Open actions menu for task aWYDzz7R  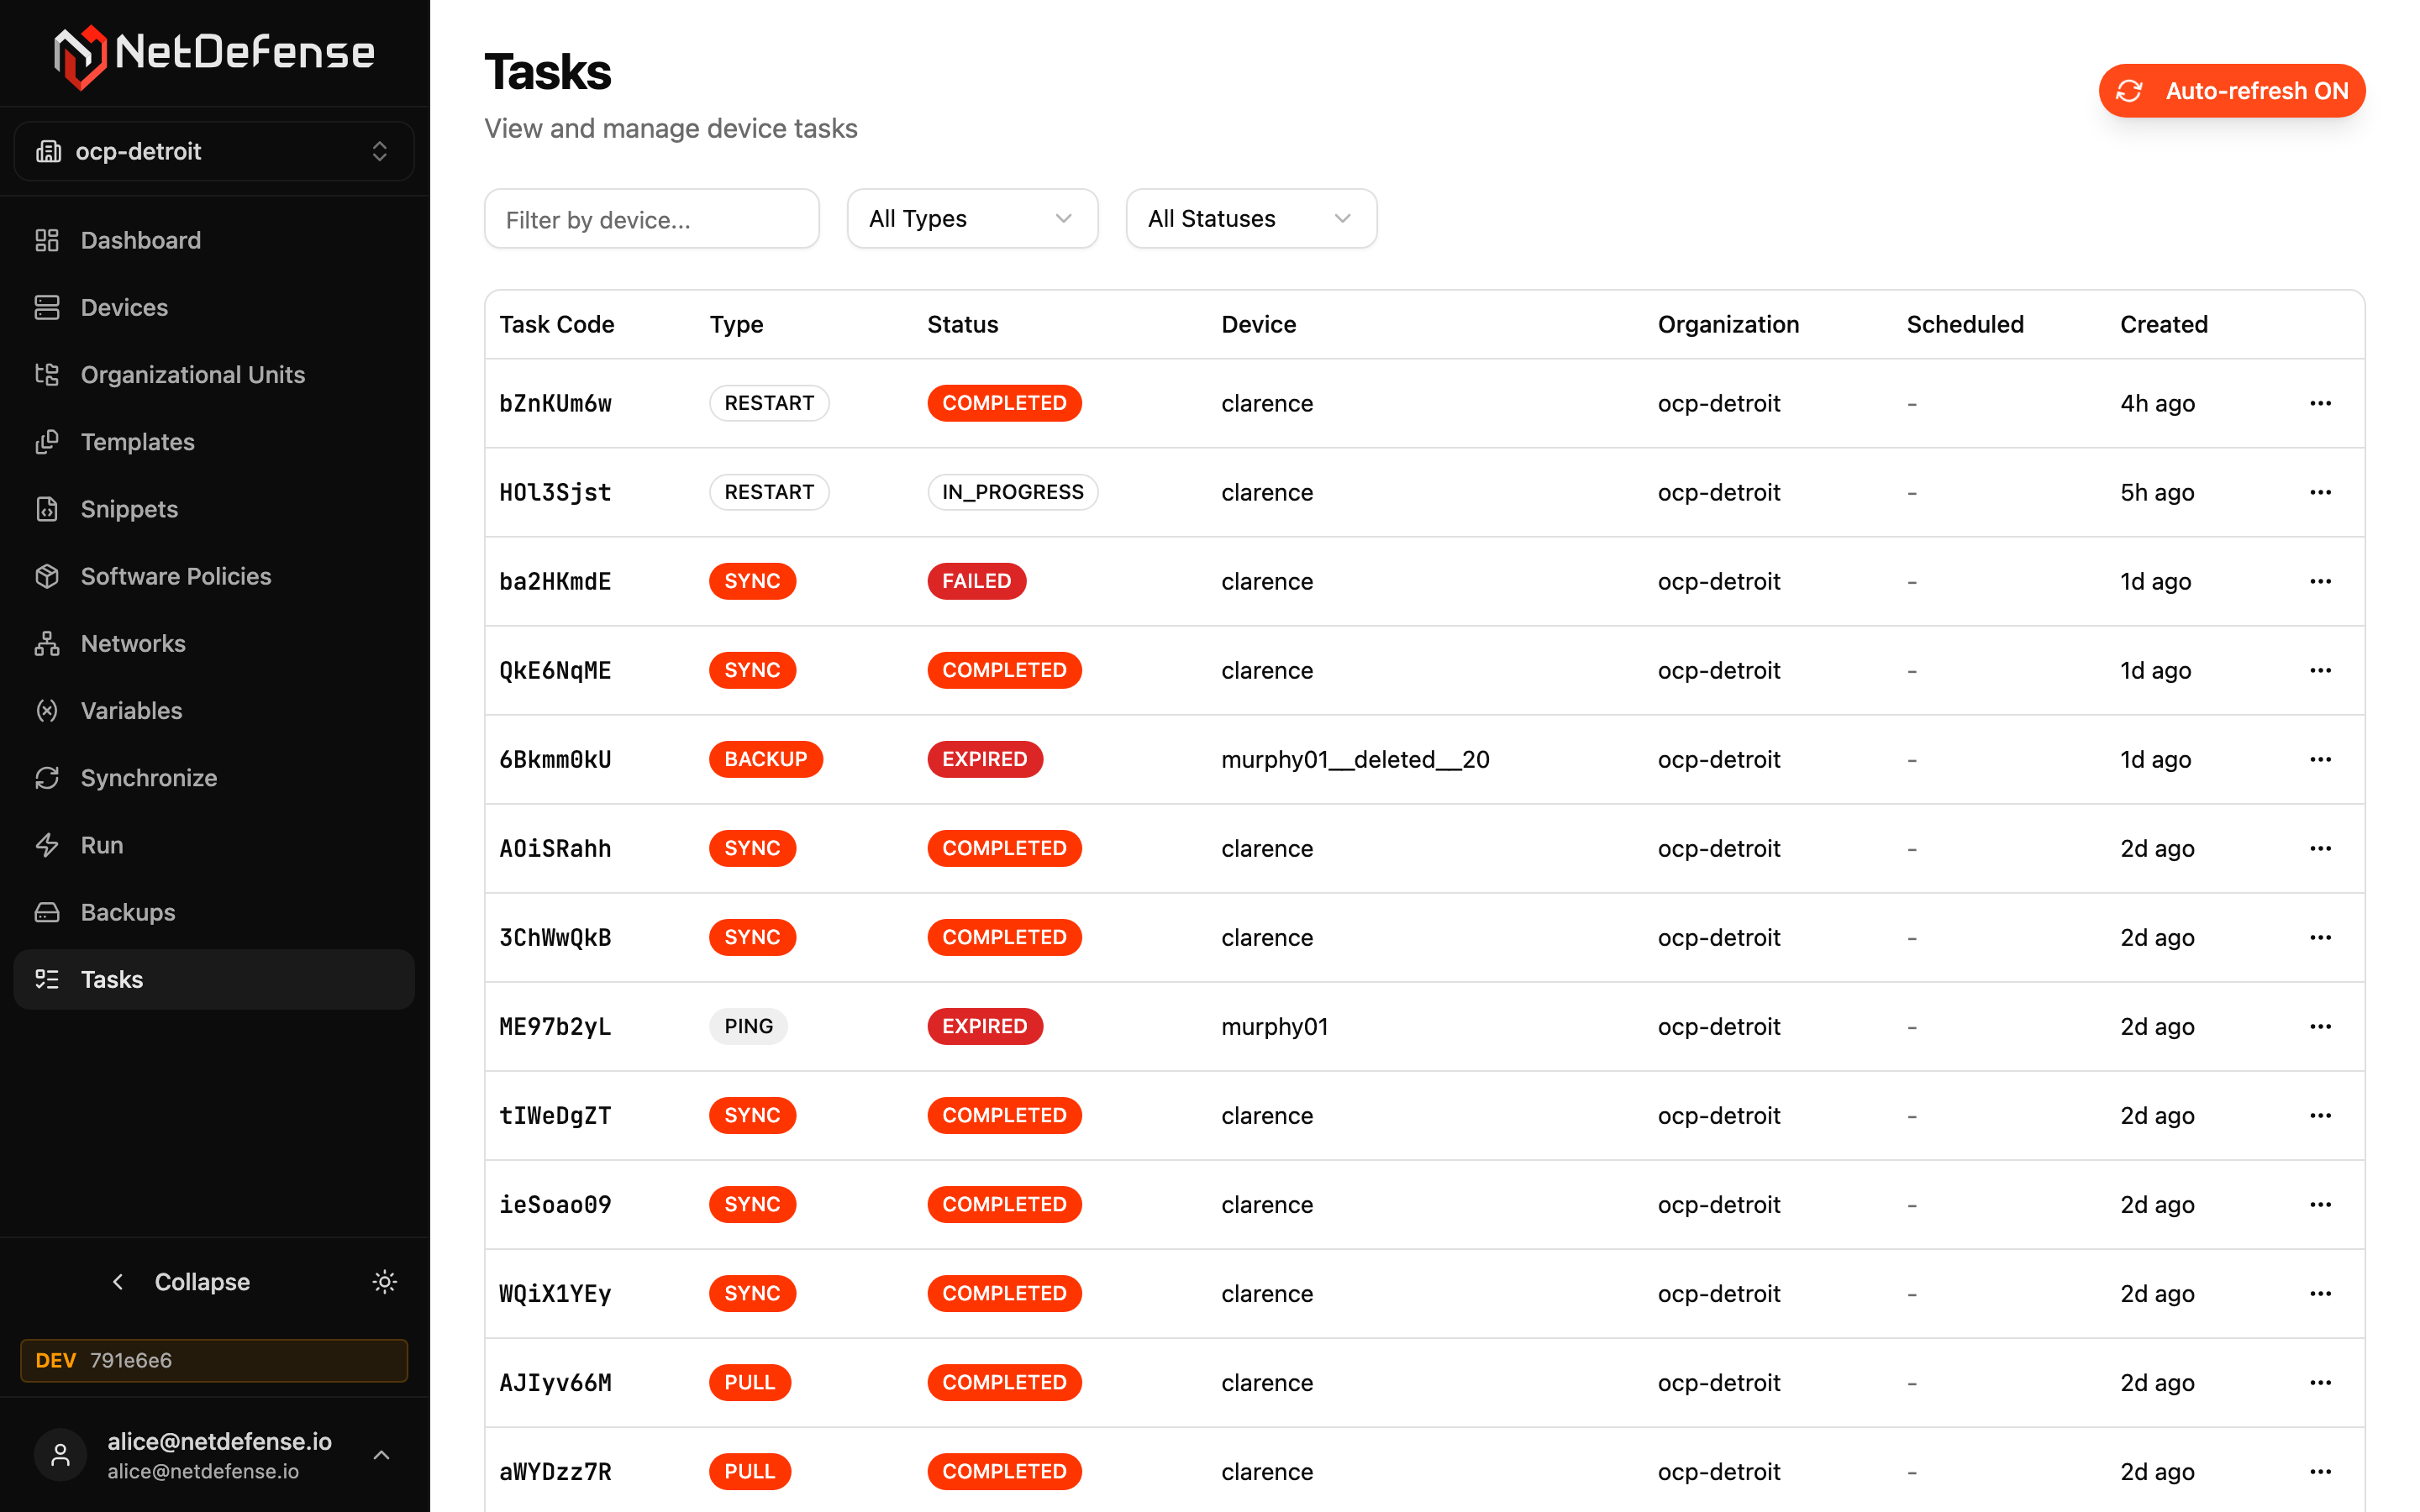coord(2320,1471)
